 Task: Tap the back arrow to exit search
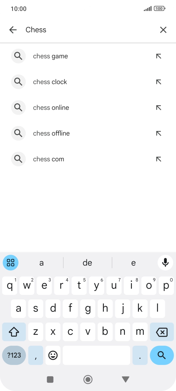[x=13, y=30]
